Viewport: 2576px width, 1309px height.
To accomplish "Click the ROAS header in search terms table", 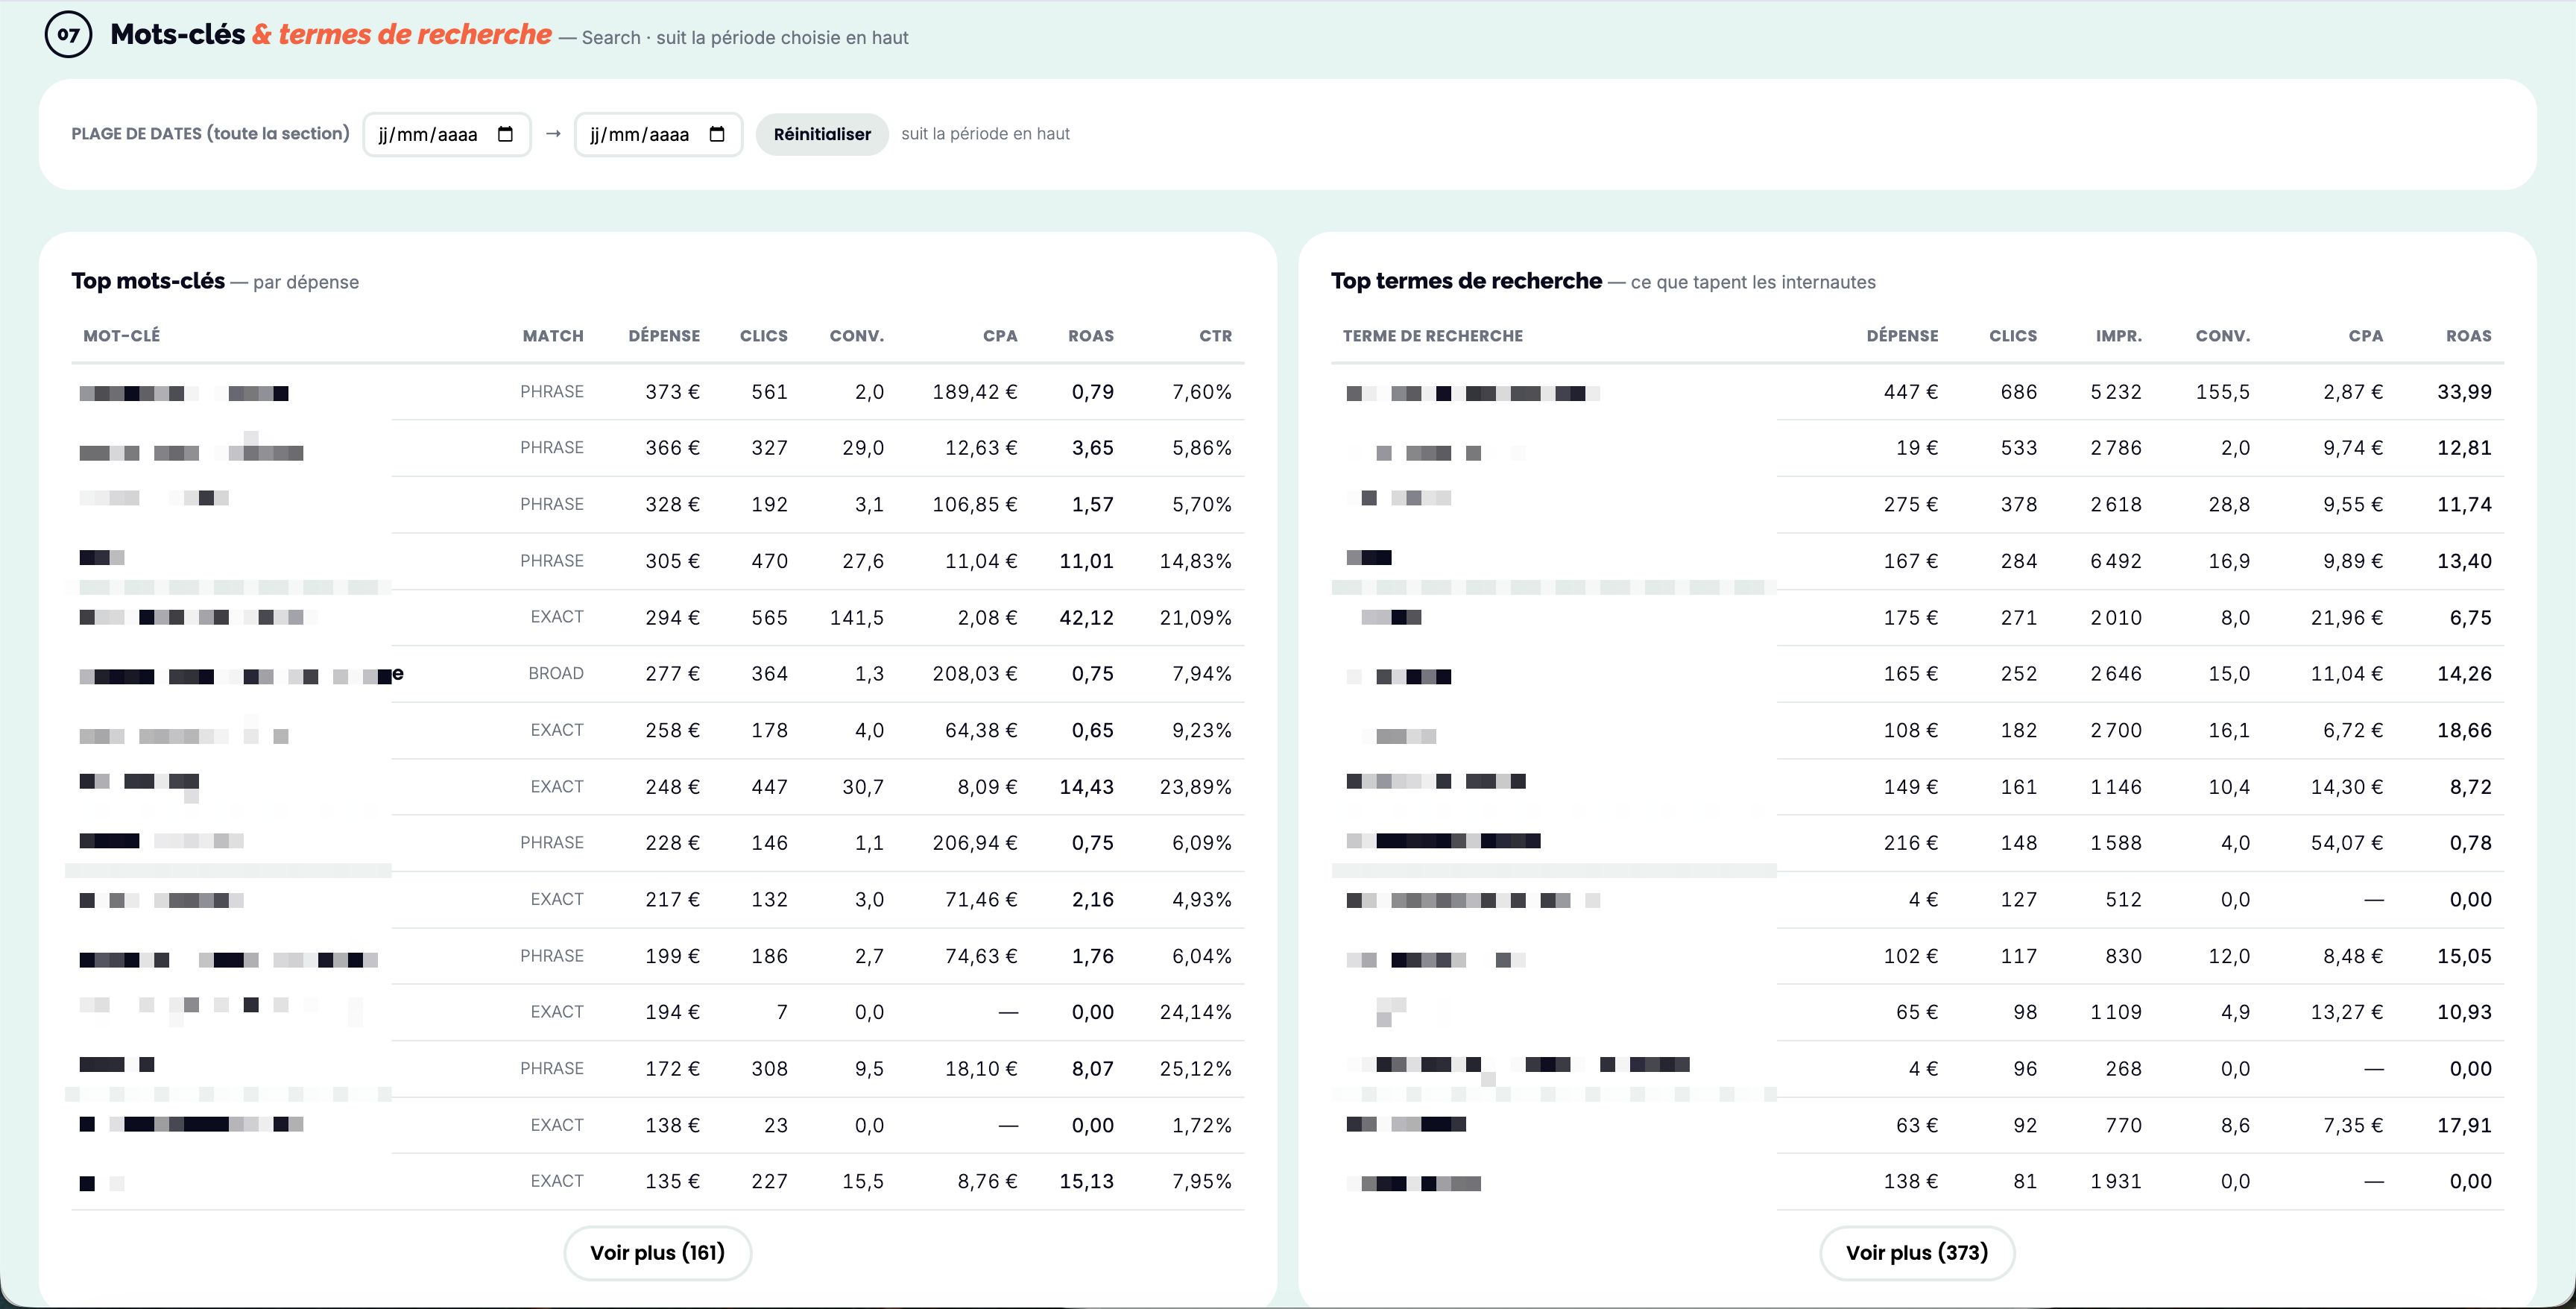I will pyautogui.click(x=2468, y=336).
